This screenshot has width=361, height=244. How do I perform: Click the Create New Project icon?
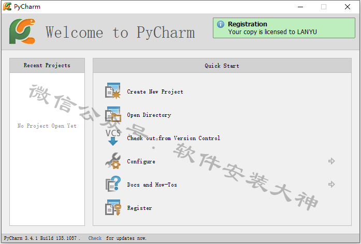[113, 91]
